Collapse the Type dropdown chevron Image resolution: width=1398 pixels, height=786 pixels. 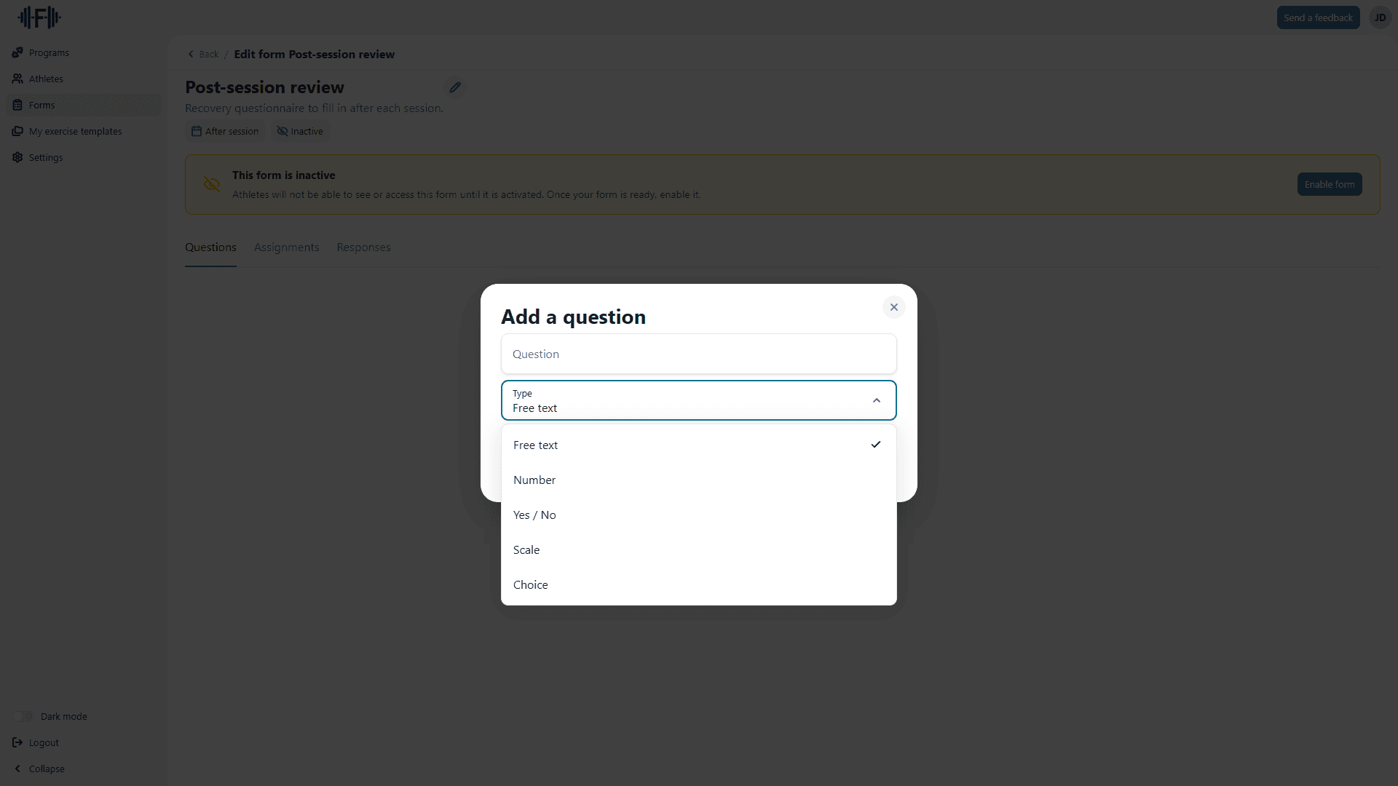pyautogui.click(x=876, y=400)
